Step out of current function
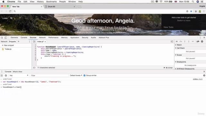Screen dimensions: 206x116 pos(189,42)
